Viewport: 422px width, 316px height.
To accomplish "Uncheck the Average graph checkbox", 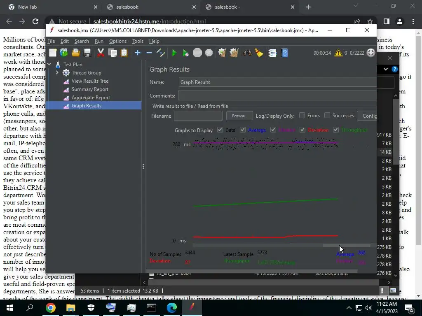I will point(242,130).
